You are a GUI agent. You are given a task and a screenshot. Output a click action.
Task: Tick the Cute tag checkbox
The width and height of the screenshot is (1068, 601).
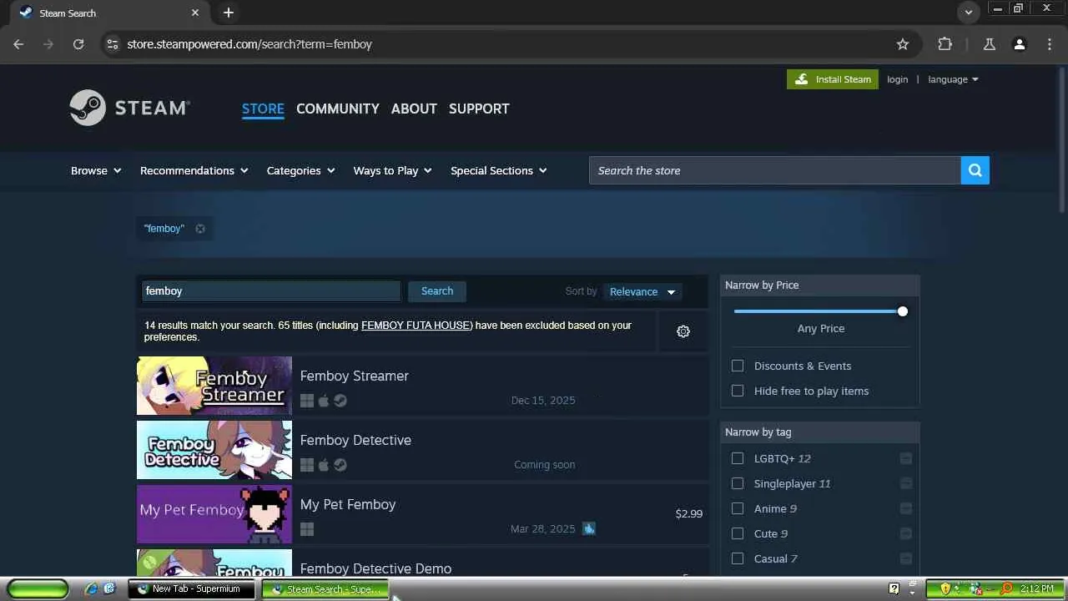(738, 533)
